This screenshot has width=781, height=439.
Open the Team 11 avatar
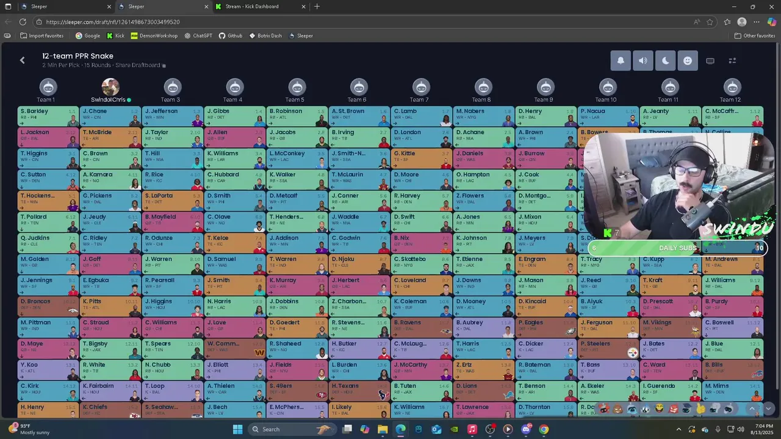[x=670, y=87]
